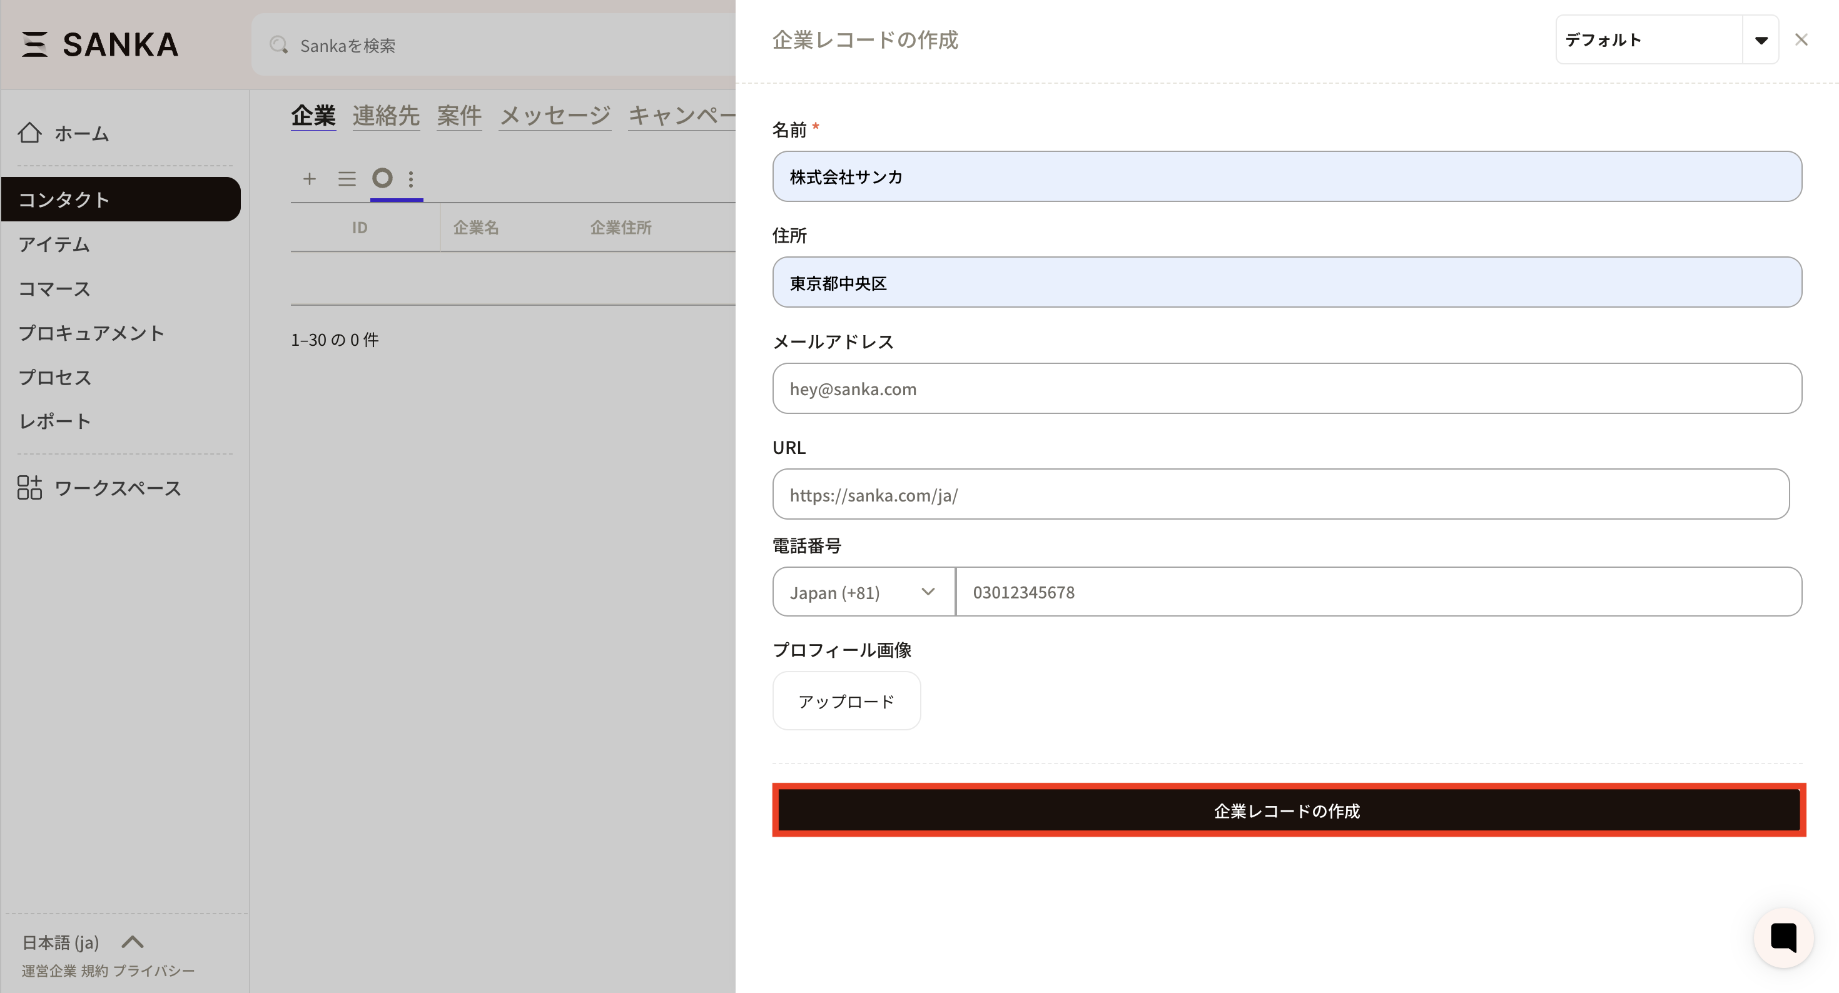The height and width of the screenshot is (993, 1839).
Task: Click the hamburger menu icon beside SANKA
Action: [34, 44]
